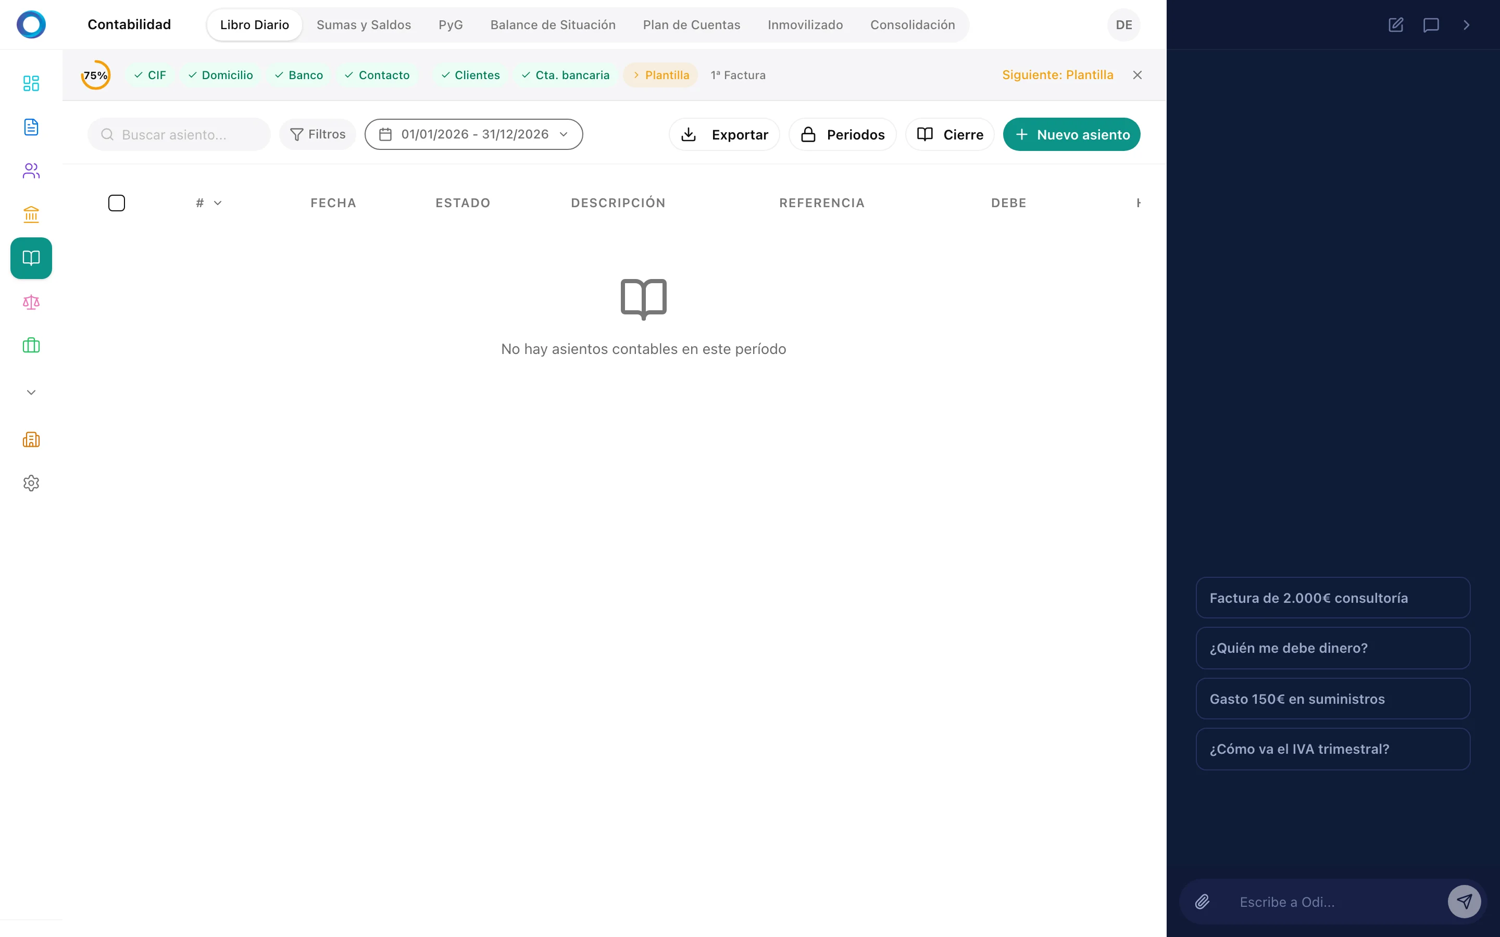Click the settings gear icon in the sidebar

pyautogui.click(x=31, y=483)
